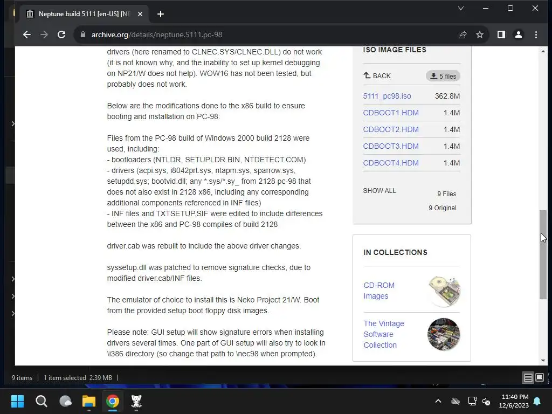The width and height of the screenshot is (552, 414).
Task: Open the weather widget taskbar icon
Action: (x=65, y=401)
